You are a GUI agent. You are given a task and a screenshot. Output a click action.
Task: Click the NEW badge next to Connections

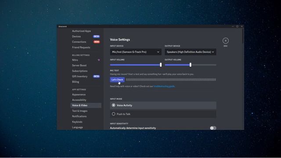[97, 42]
